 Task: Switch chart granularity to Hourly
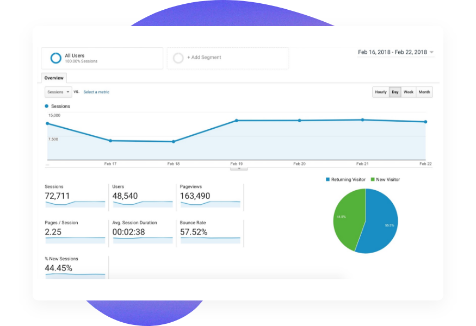[381, 92]
